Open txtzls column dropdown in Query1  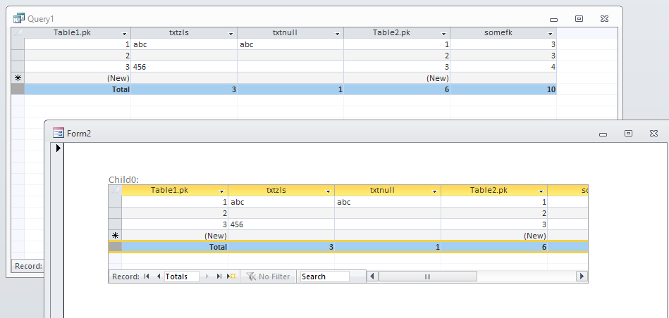point(231,34)
